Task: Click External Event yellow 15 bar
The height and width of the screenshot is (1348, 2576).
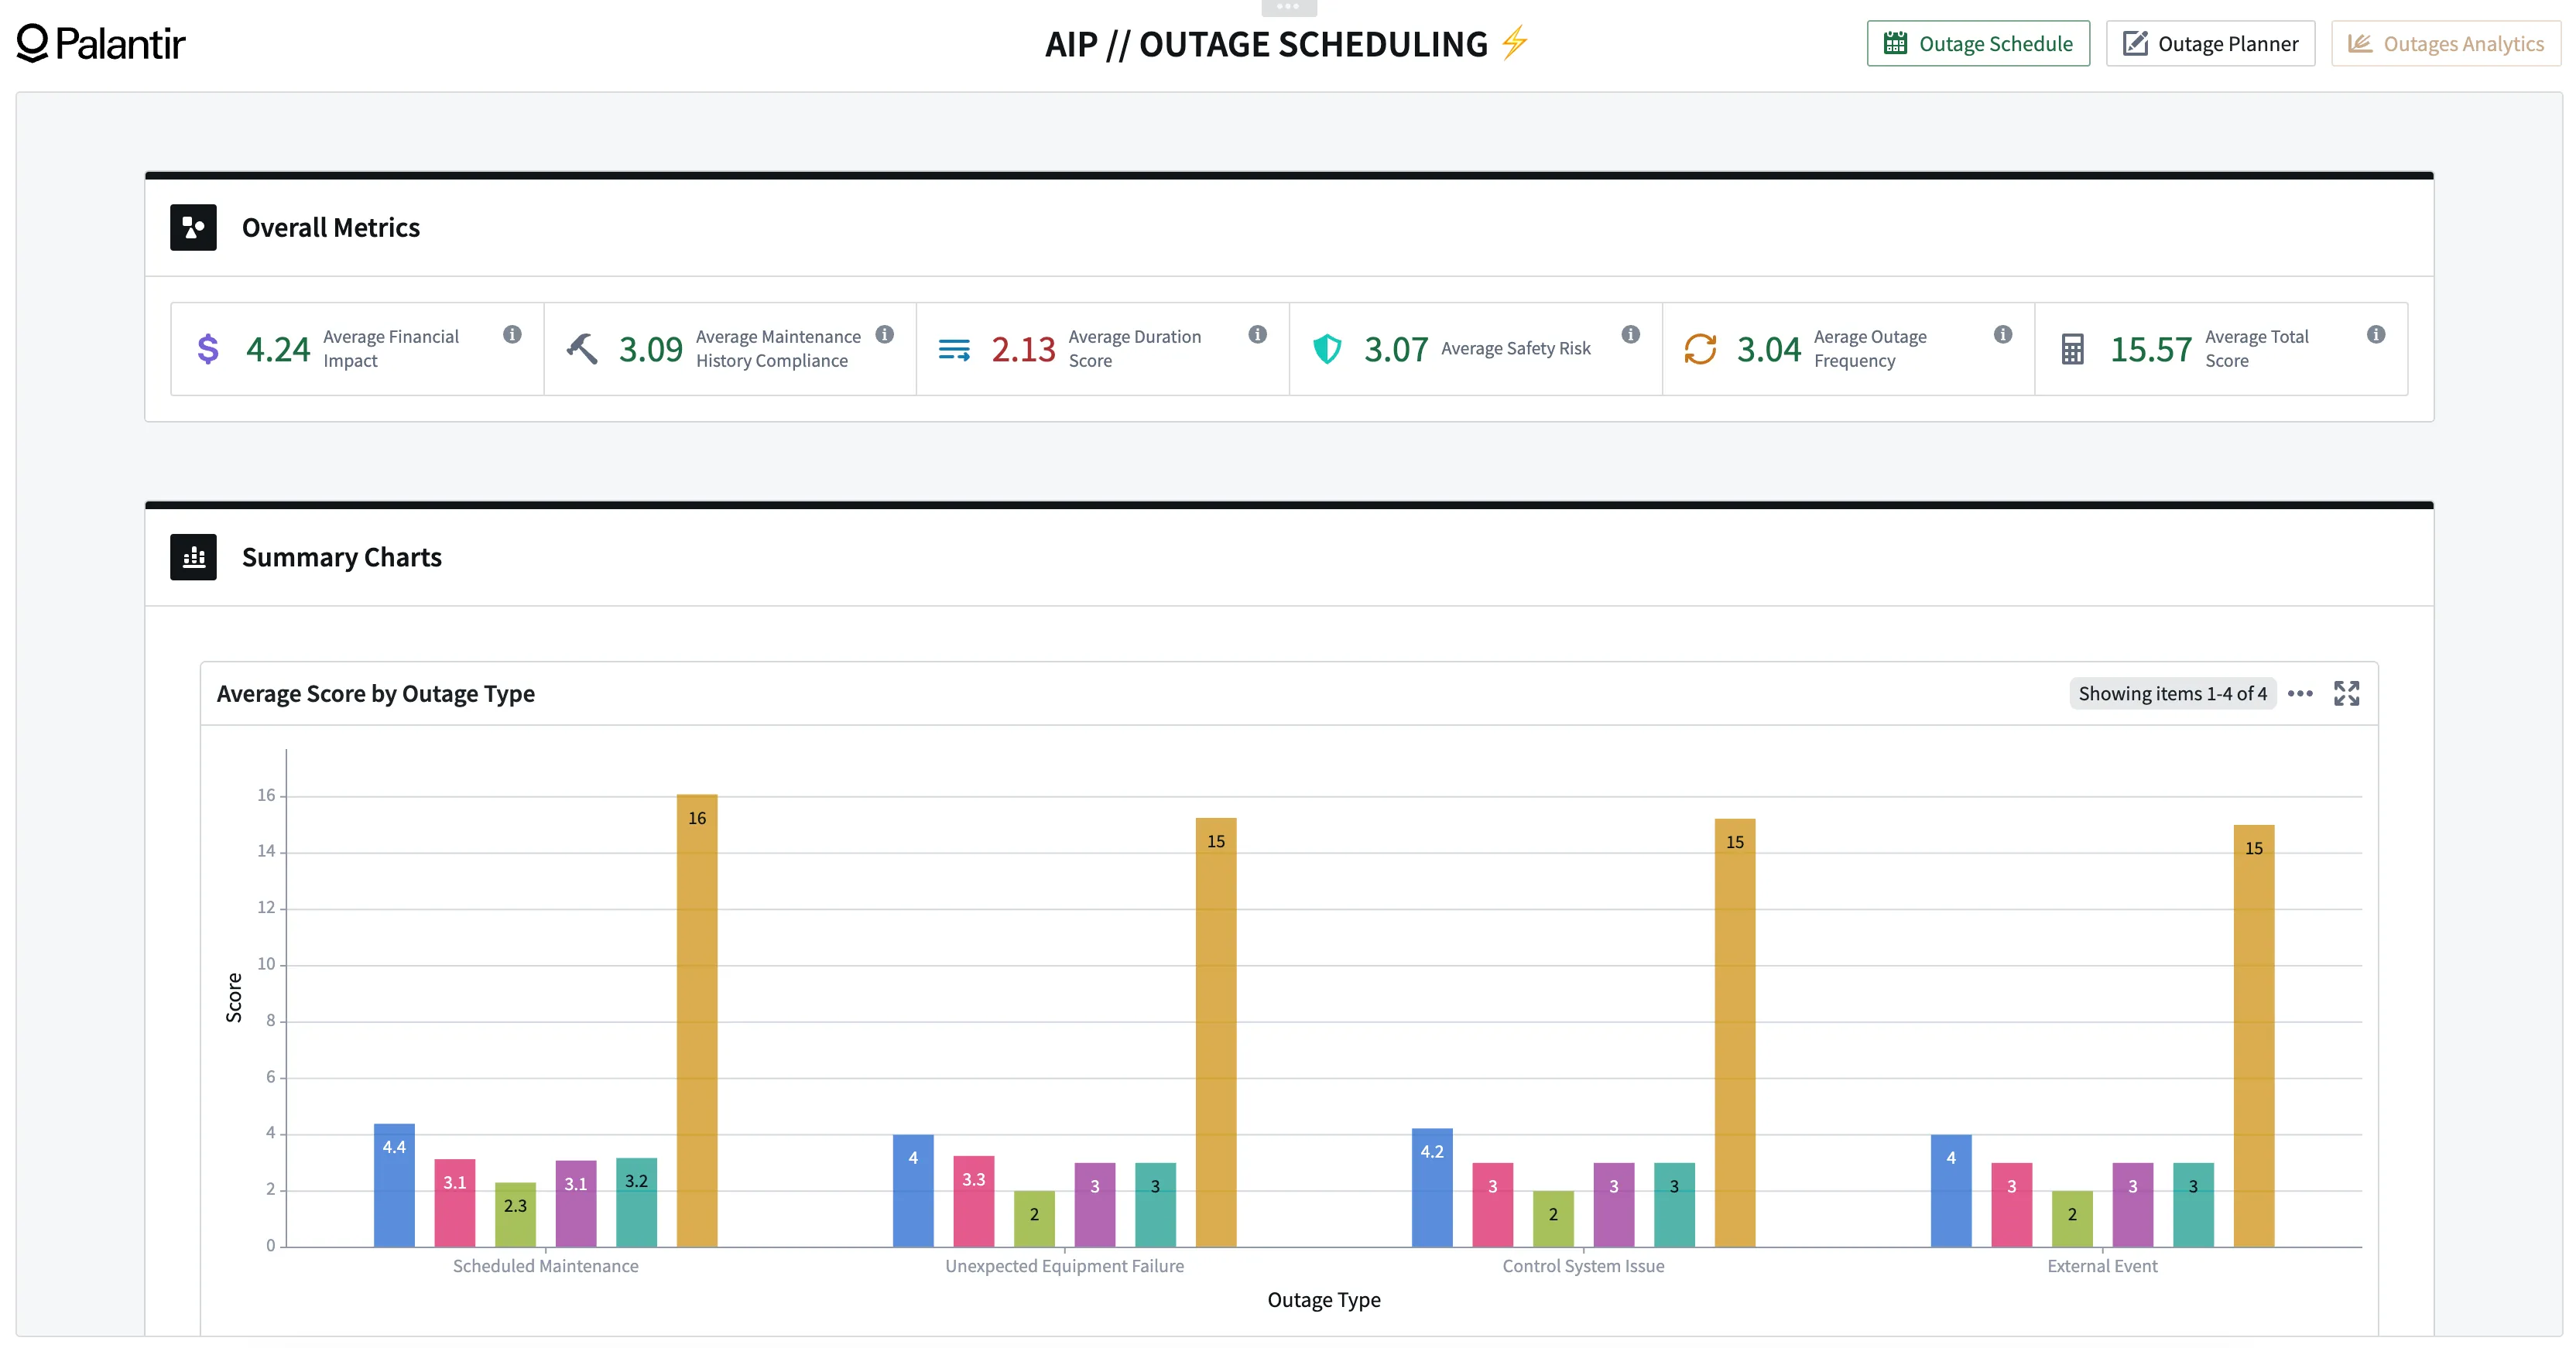Action: click(x=2253, y=1035)
